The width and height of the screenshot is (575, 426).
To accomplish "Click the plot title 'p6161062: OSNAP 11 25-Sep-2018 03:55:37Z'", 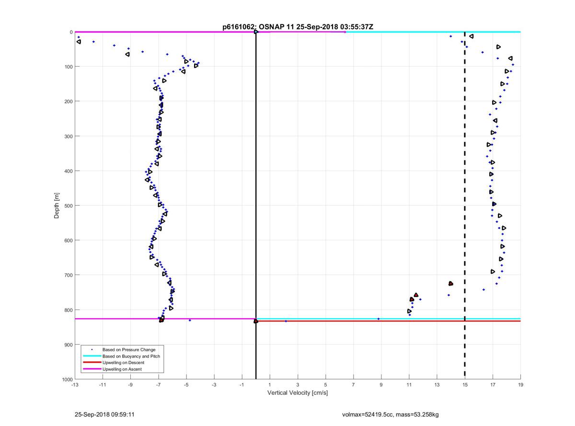I will point(298,27).
